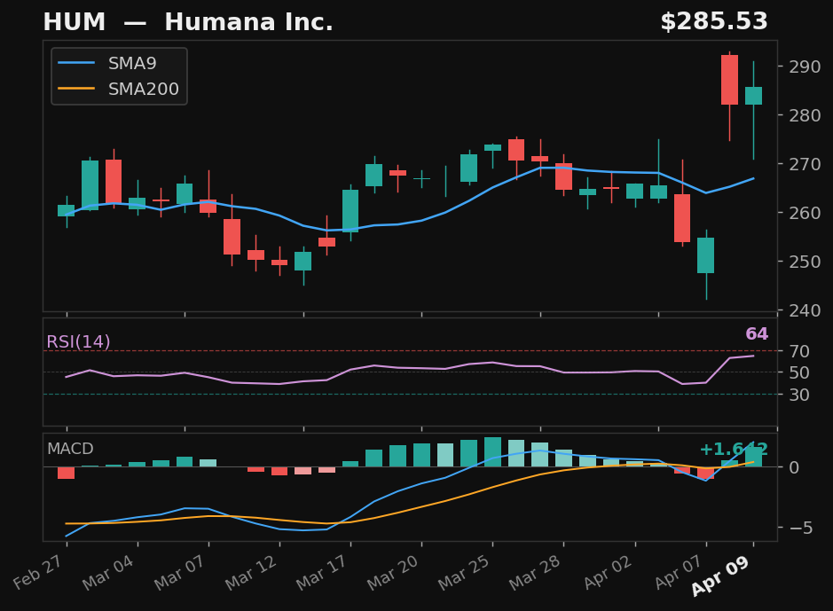Image resolution: width=833 pixels, height=611 pixels.
Task: Click the Mar 12 date label
Action: tap(251, 573)
